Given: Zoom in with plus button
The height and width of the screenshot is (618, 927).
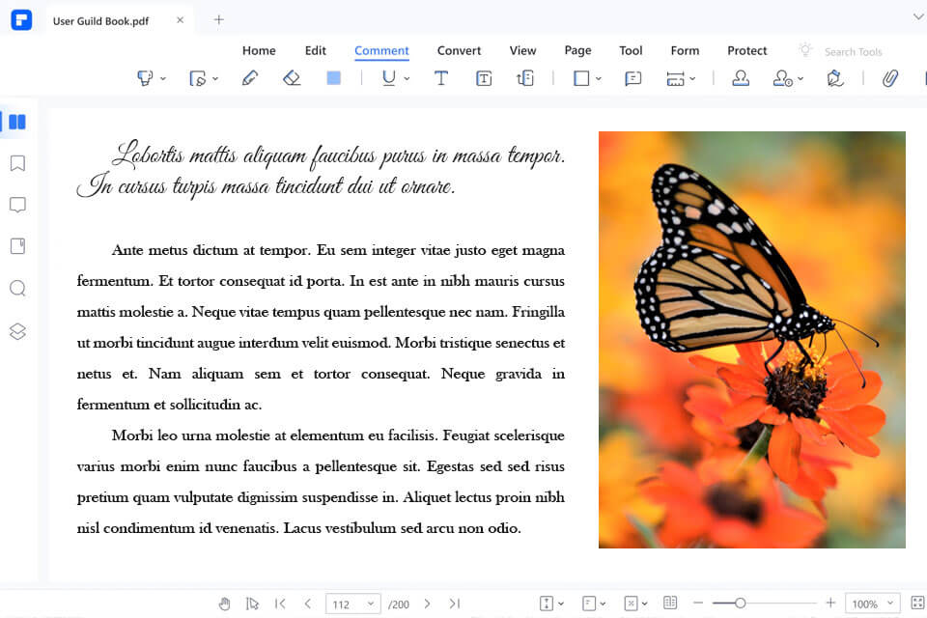Looking at the screenshot, I should (x=830, y=603).
